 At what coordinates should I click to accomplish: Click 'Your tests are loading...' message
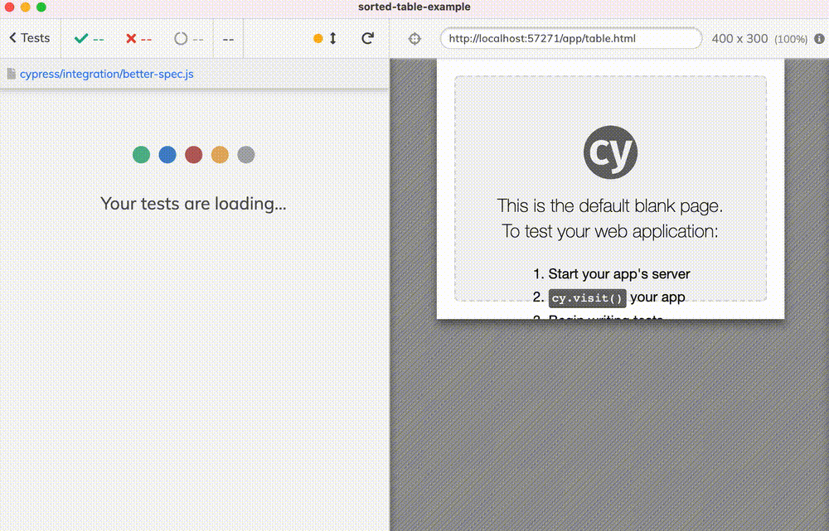(x=193, y=204)
